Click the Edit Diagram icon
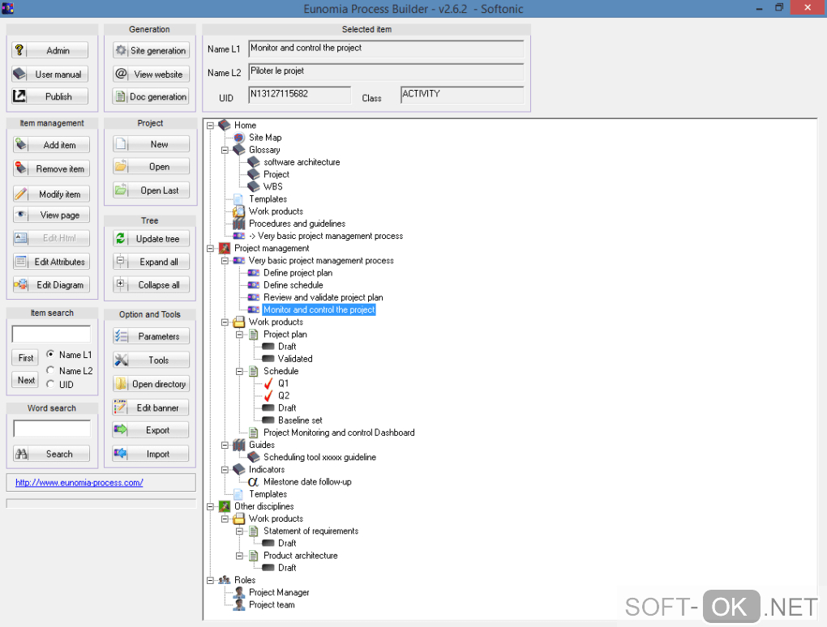Screen dimensions: 827x627 [x=21, y=284]
